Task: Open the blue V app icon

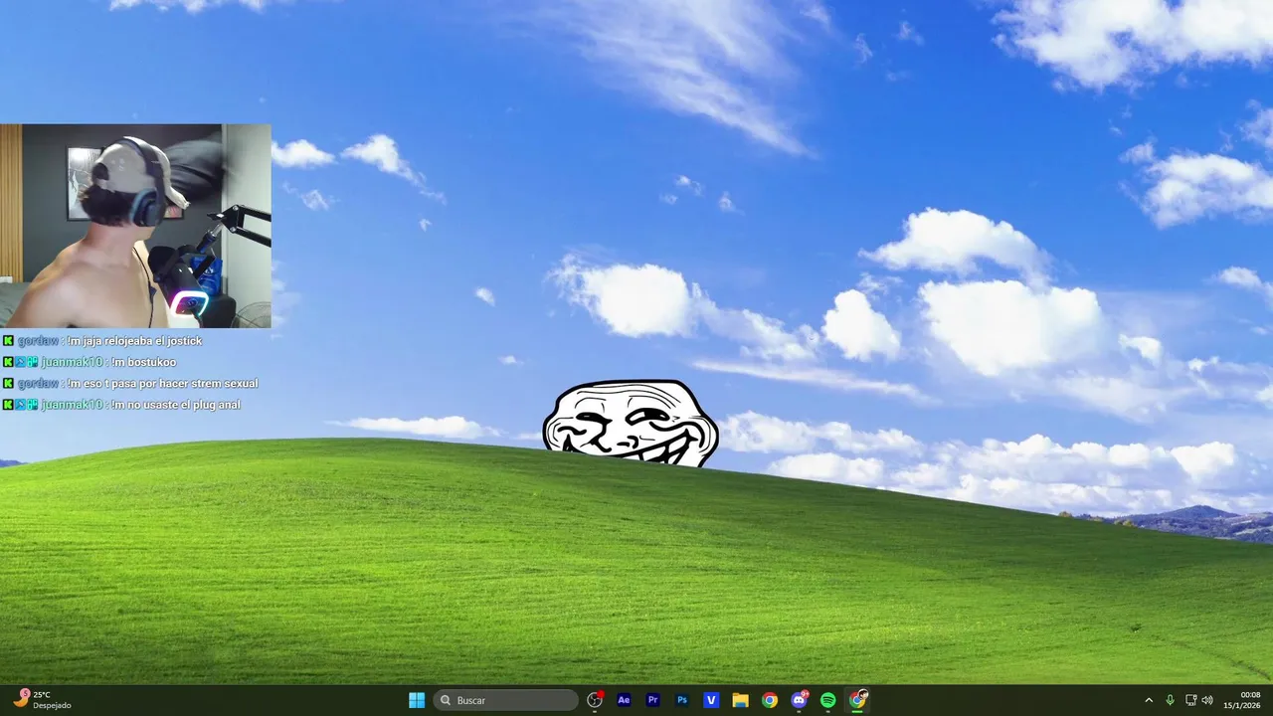Action: (711, 700)
